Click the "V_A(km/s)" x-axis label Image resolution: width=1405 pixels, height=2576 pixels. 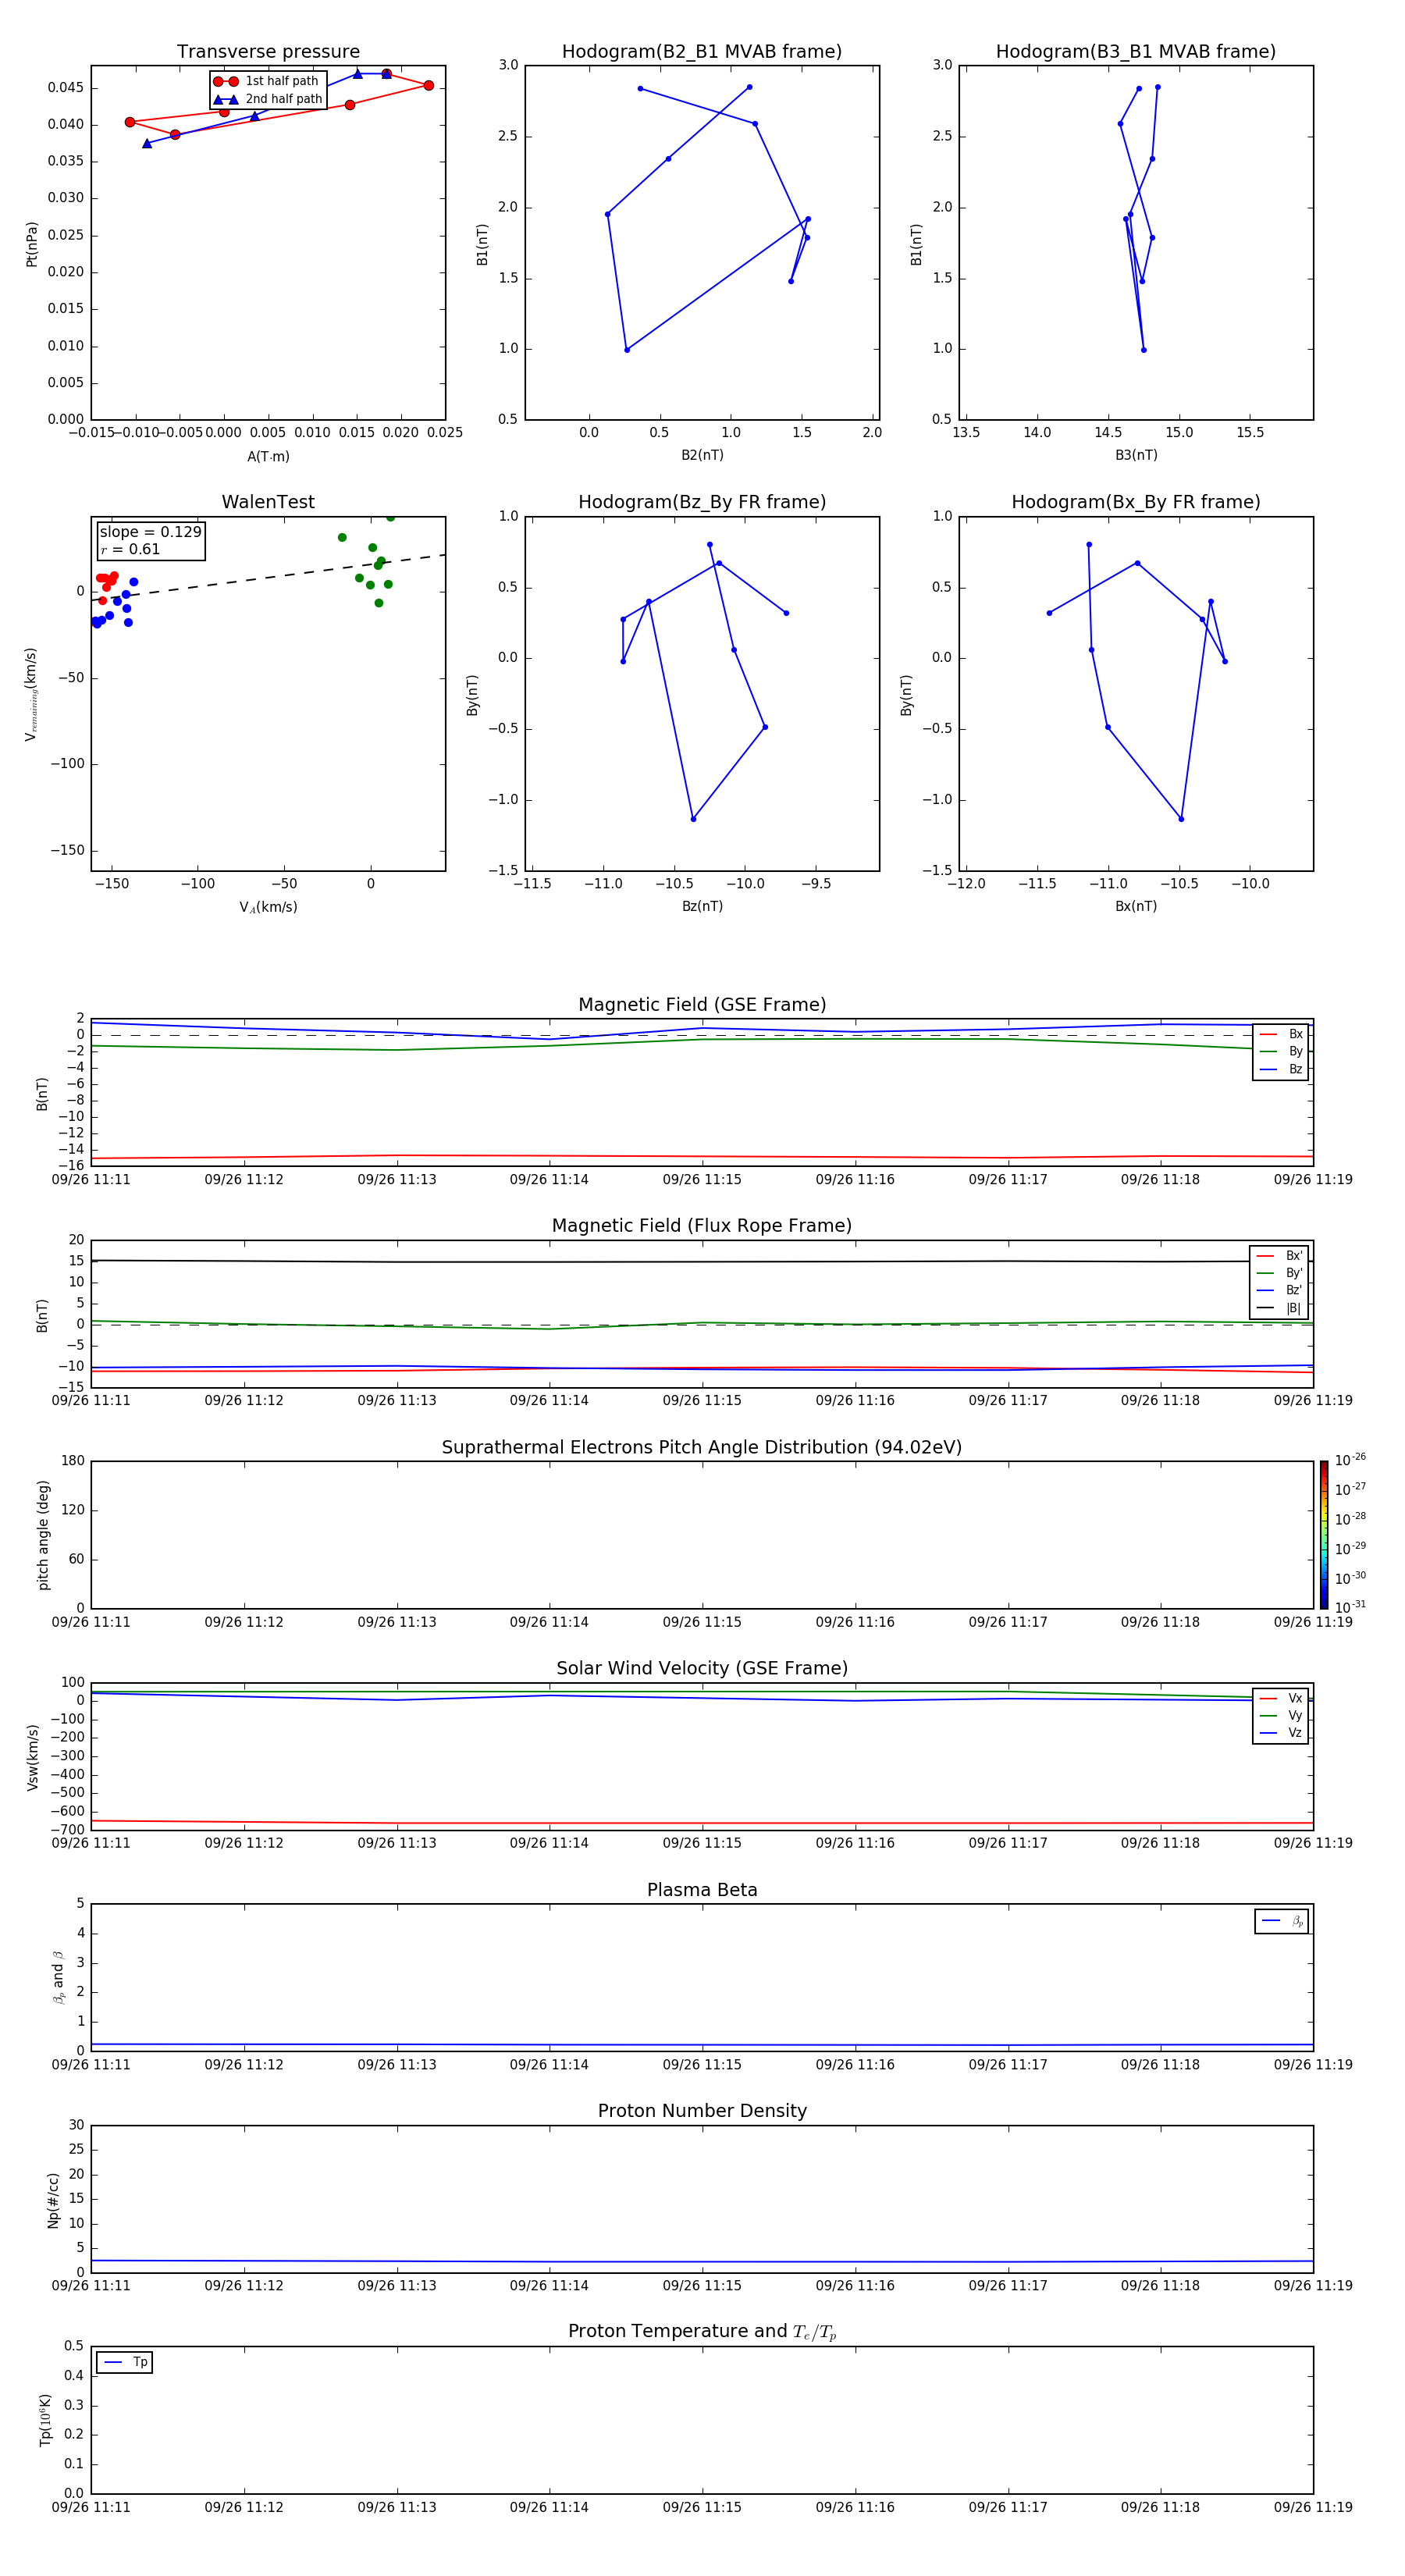tap(268, 907)
